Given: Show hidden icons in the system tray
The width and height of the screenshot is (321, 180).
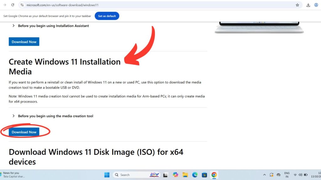Looking at the screenshot, I should (264, 175).
